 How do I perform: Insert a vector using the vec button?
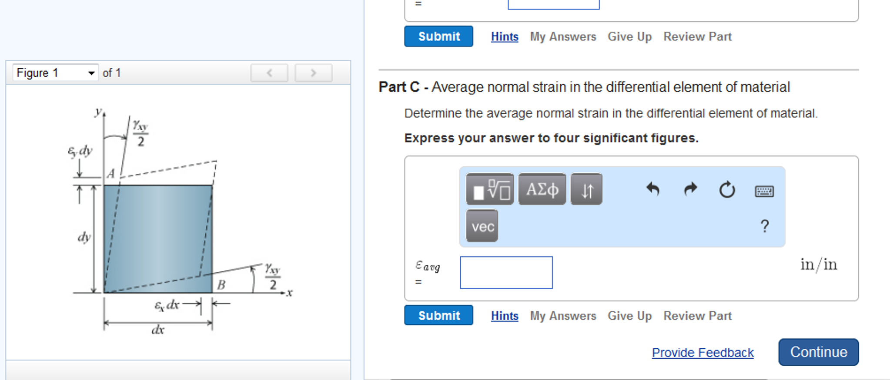pyautogui.click(x=482, y=226)
